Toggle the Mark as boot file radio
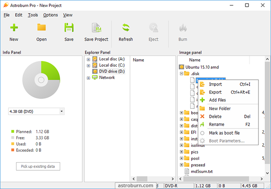The width and height of the screenshot is (271, 189). tap(202, 133)
